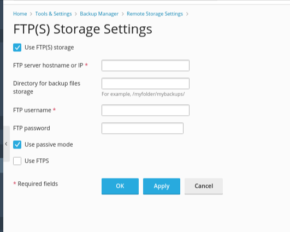Disable Use passive mode checkbox

(x=17, y=145)
